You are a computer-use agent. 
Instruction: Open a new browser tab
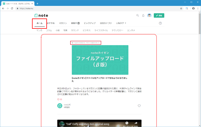pos(37,4)
